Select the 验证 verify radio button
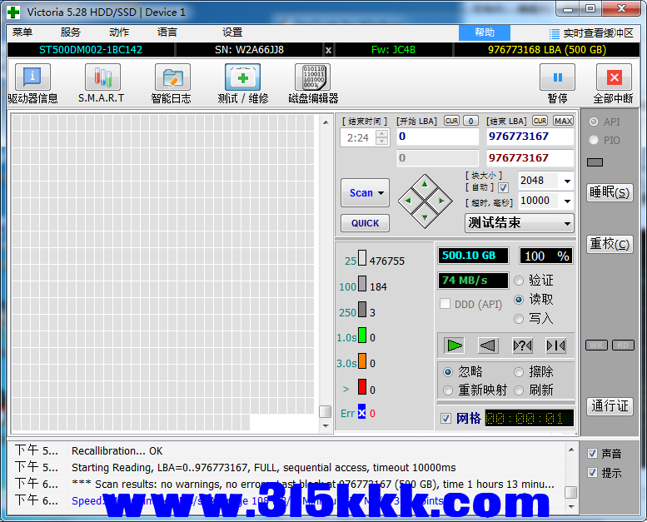This screenshot has width=647, height=522. coord(520,281)
